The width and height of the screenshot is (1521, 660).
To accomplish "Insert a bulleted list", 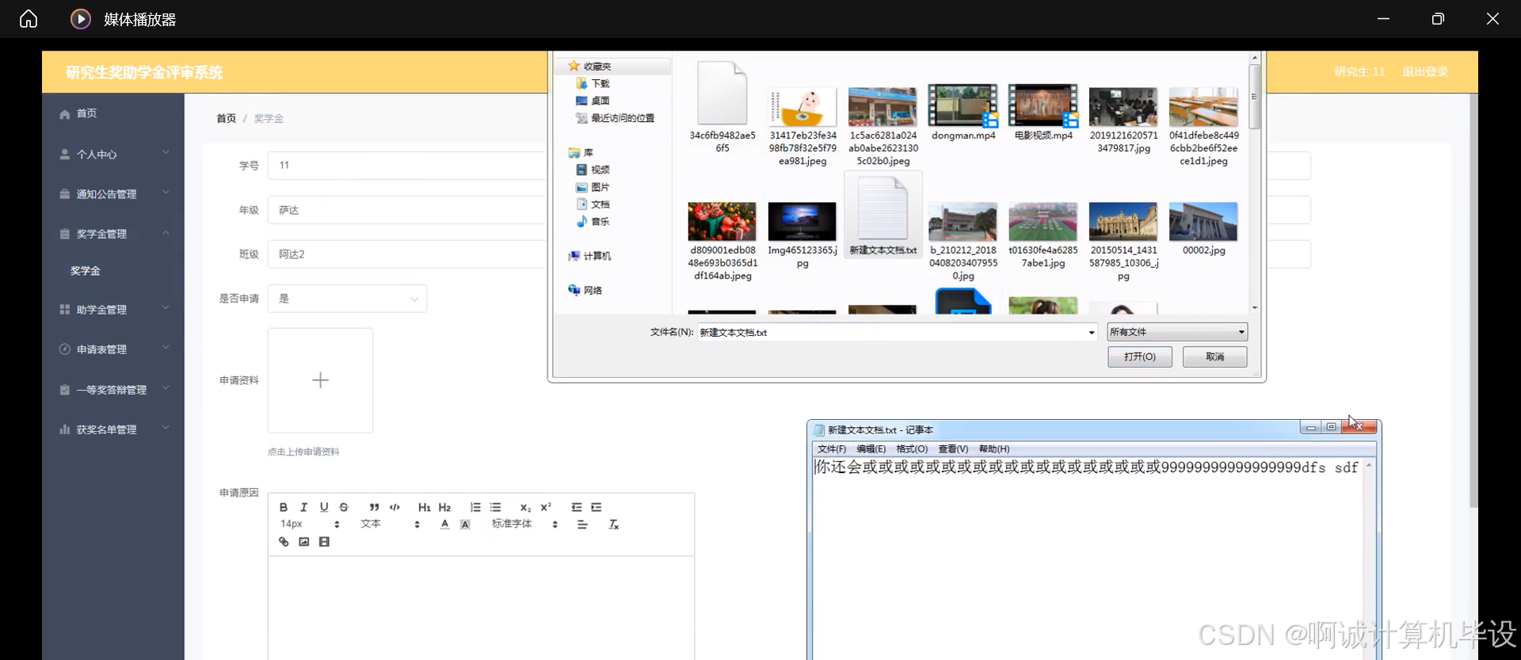I will click(x=495, y=507).
